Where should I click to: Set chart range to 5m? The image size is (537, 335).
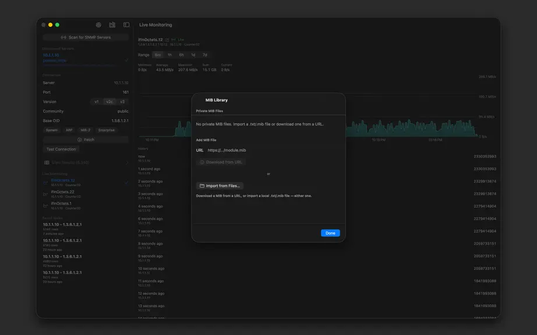[157, 55]
